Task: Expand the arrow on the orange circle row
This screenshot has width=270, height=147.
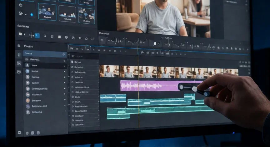Action: click(x=65, y=100)
